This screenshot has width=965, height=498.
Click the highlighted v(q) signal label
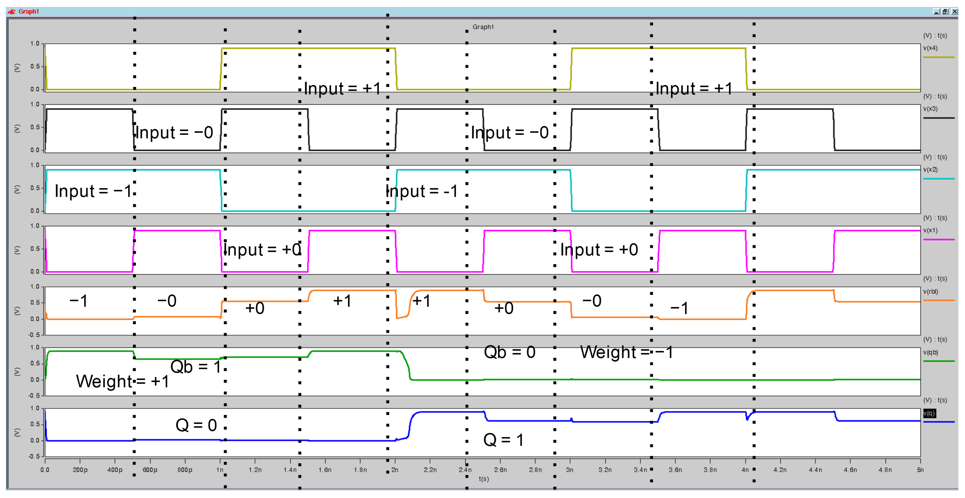coord(929,413)
